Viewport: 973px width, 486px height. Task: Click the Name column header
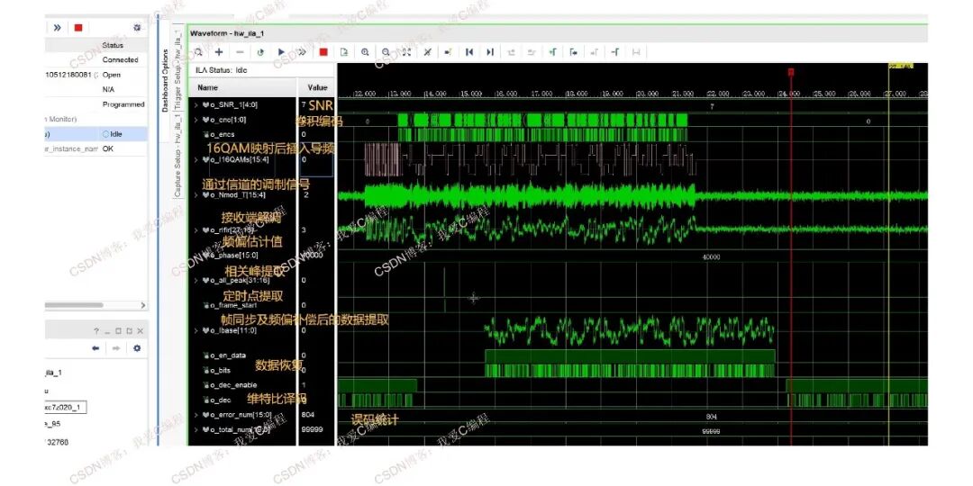(207, 88)
